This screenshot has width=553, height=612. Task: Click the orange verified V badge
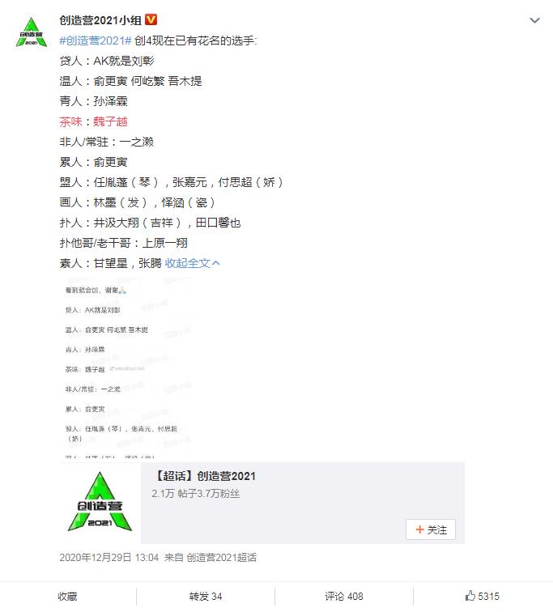pyautogui.click(x=151, y=19)
